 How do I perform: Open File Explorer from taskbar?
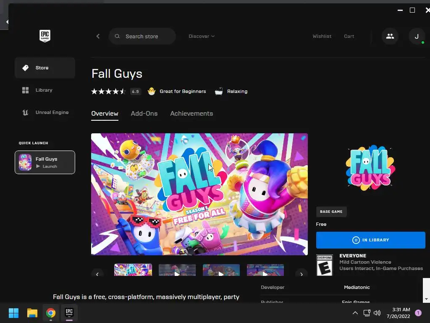tap(32, 313)
